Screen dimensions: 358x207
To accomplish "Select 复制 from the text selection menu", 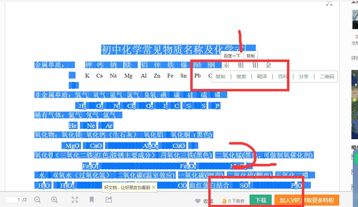I will [221, 76].
